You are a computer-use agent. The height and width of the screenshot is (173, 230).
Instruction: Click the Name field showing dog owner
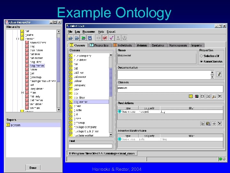tap(157, 58)
